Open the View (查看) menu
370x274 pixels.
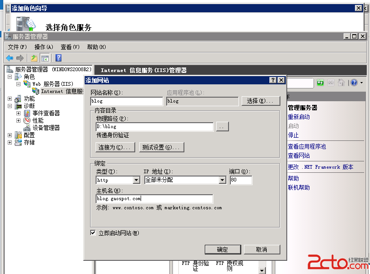(70, 47)
